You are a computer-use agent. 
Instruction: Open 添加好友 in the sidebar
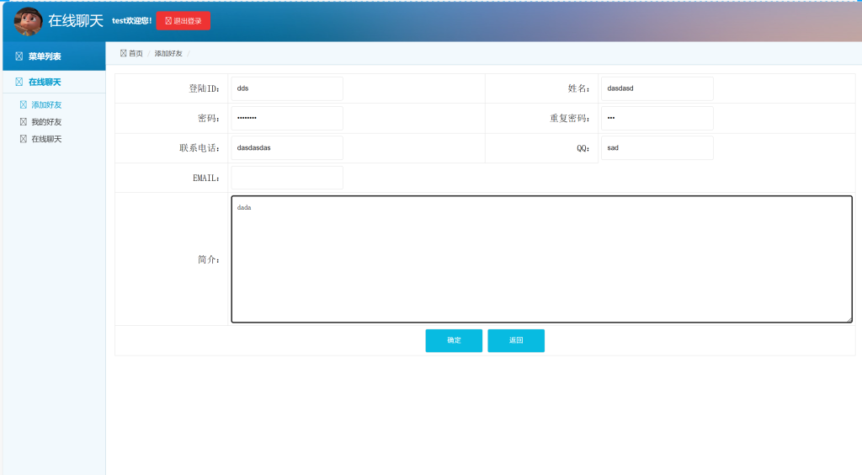[46, 104]
